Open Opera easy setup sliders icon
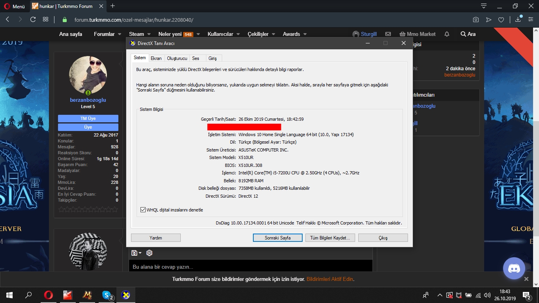The height and width of the screenshot is (303, 539). [531, 20]
